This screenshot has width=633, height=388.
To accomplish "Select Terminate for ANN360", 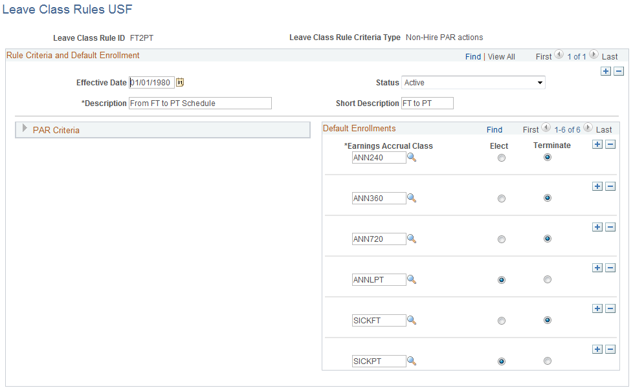I will pyautogui.click(x=548, y=198).
